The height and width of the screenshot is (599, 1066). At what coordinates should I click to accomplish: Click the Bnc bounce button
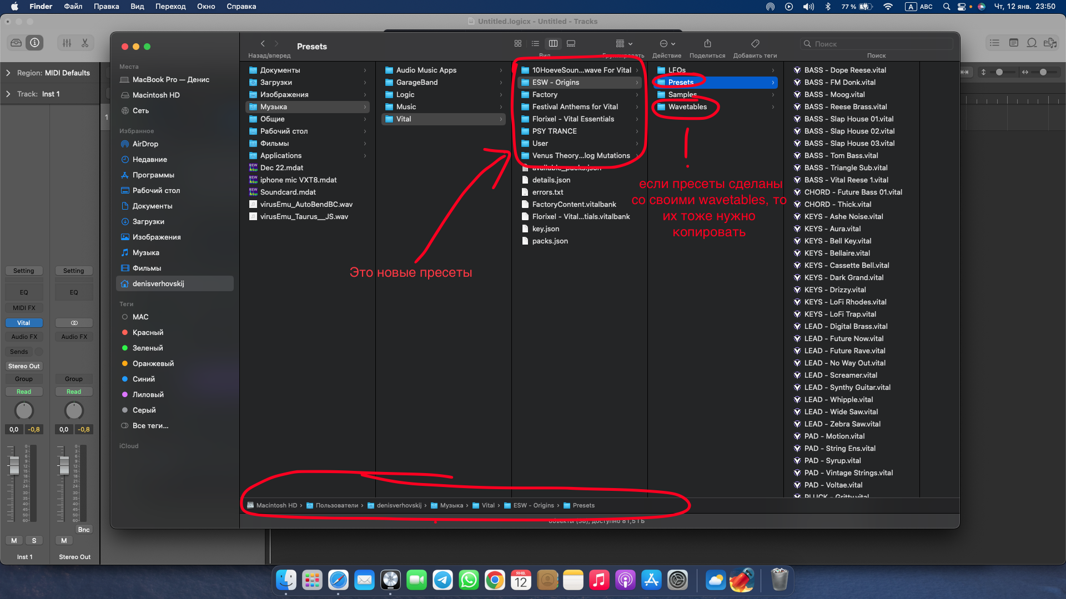pos(84,530)
